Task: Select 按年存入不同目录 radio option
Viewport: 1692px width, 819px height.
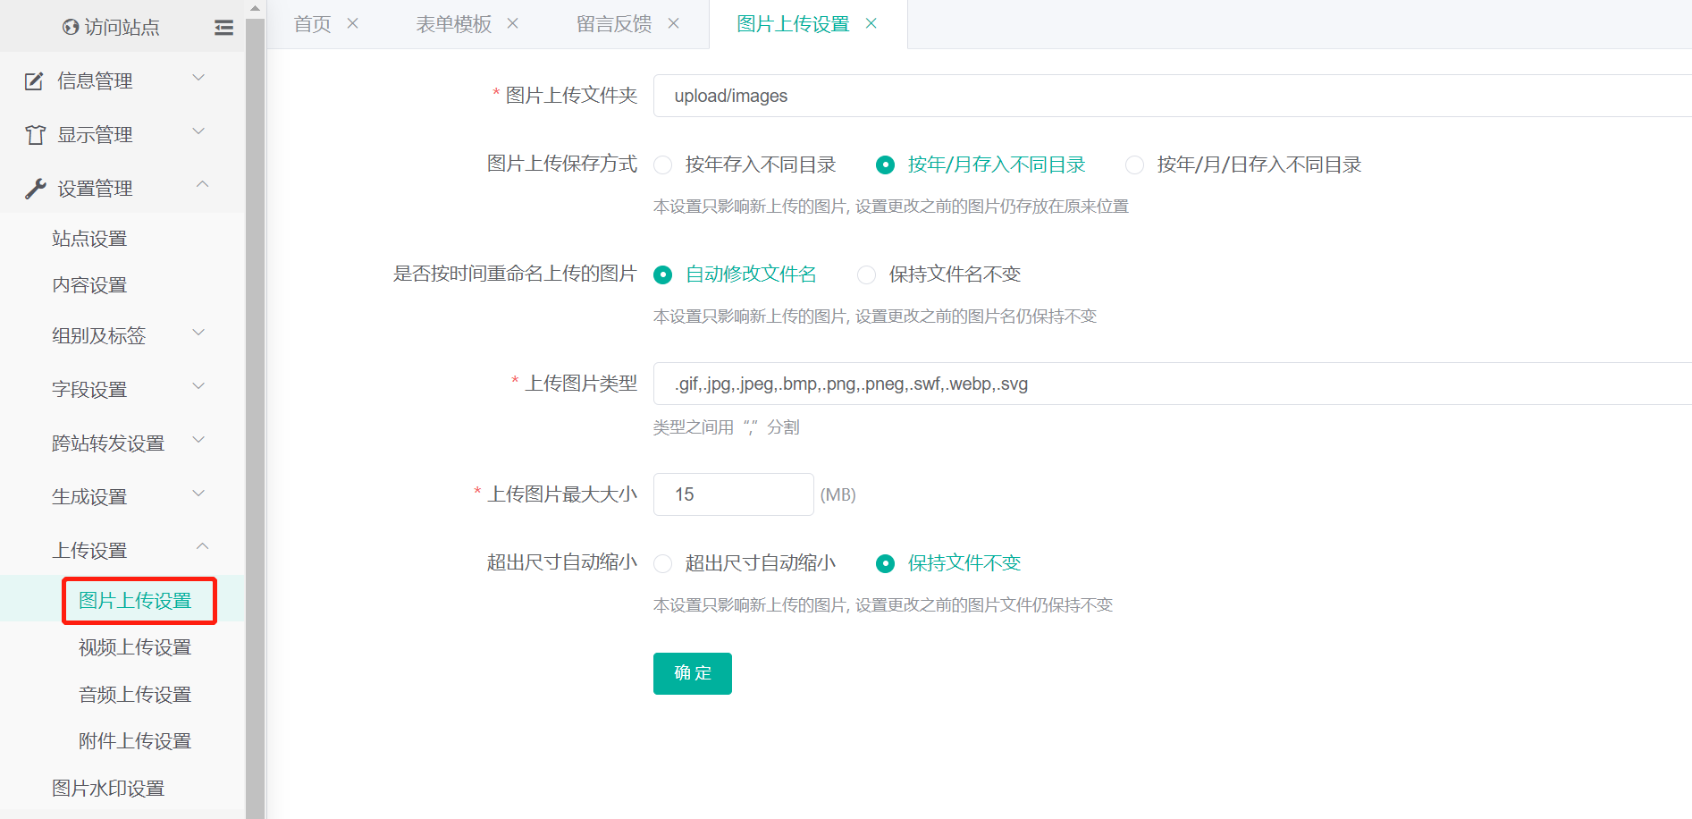Action: 663,165
